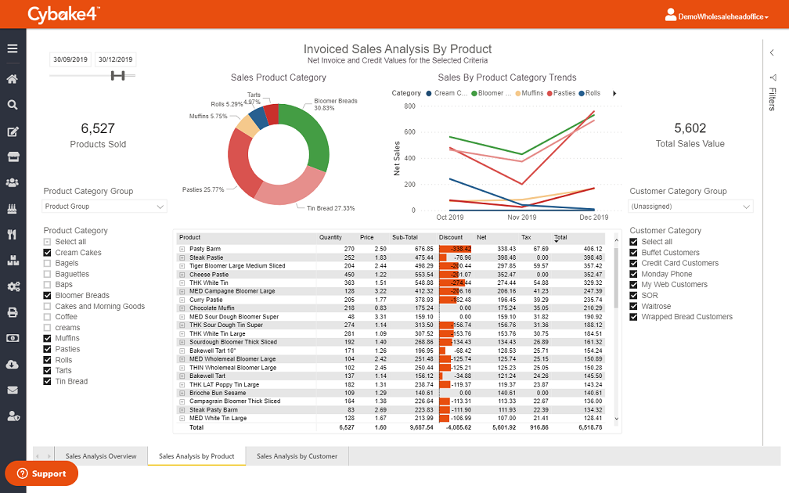Open the envelope mail icon in sidebar
The width and height of the screenshot is (789, 493).
(13, 389)
